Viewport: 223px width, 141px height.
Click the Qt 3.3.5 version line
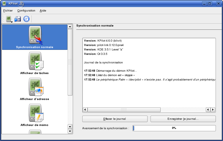click(x=96, y=54)
